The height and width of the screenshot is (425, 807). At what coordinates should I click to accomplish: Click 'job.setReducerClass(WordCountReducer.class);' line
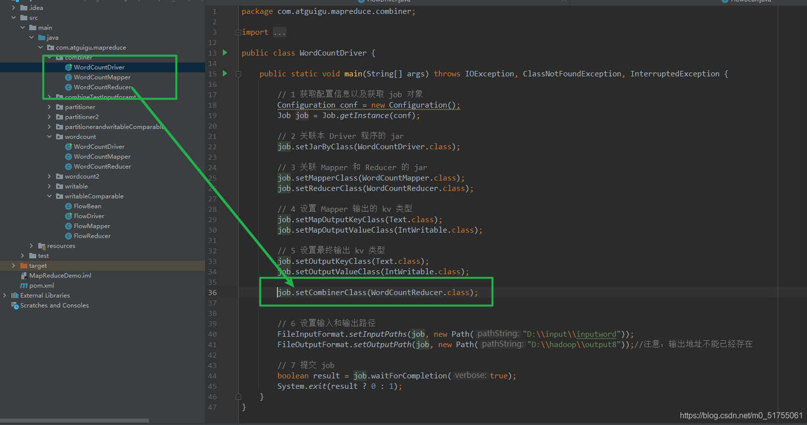376,188
